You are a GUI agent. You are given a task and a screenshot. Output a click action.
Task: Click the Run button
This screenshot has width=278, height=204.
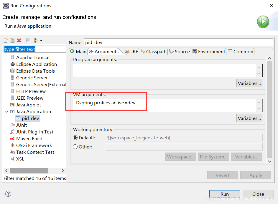click(x=225, y=194)
